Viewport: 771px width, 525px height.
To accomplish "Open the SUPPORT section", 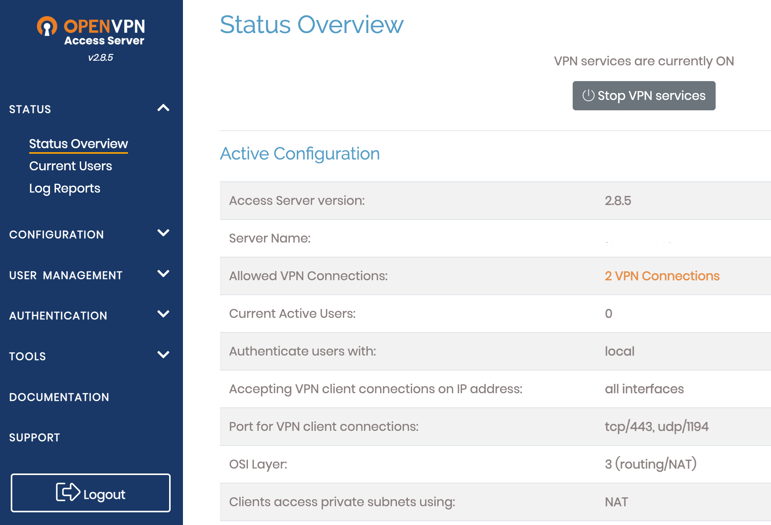I will tap(35, 437).
